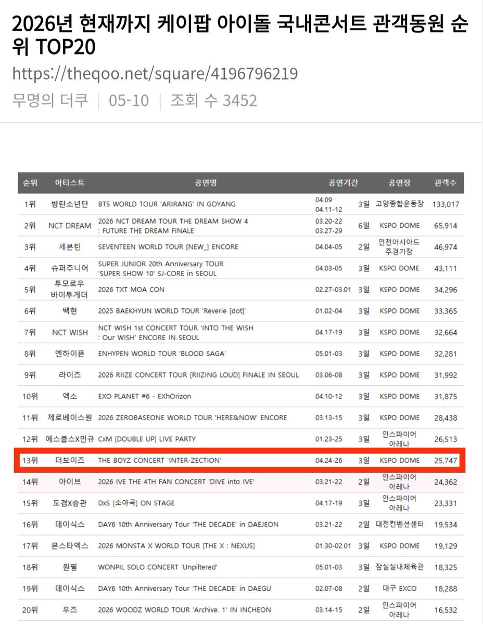The height and width of the screenshot is (624, 483).
Task: Select the artist cell 에스쿱스X민규
Action: coord(69,439)
